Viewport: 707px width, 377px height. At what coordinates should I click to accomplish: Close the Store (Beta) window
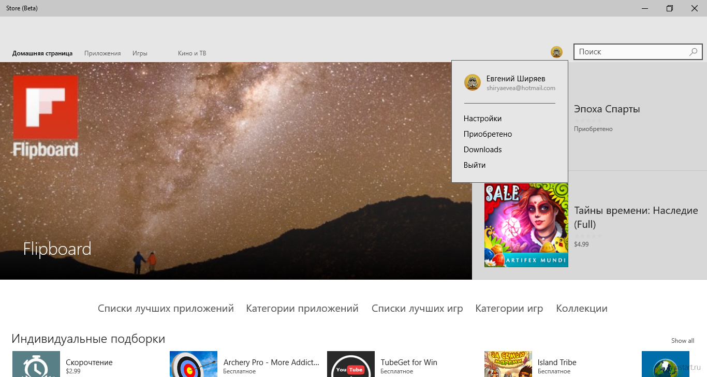(695, 8)
